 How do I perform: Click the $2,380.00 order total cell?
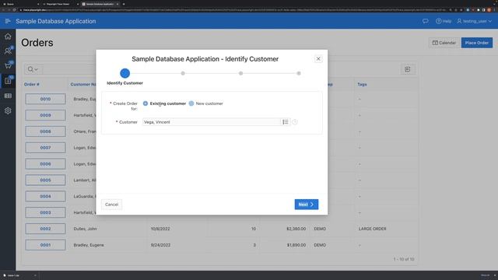[296, 229]
